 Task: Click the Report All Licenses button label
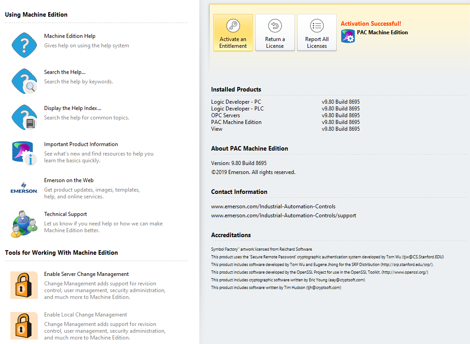[x=317, y=43]
